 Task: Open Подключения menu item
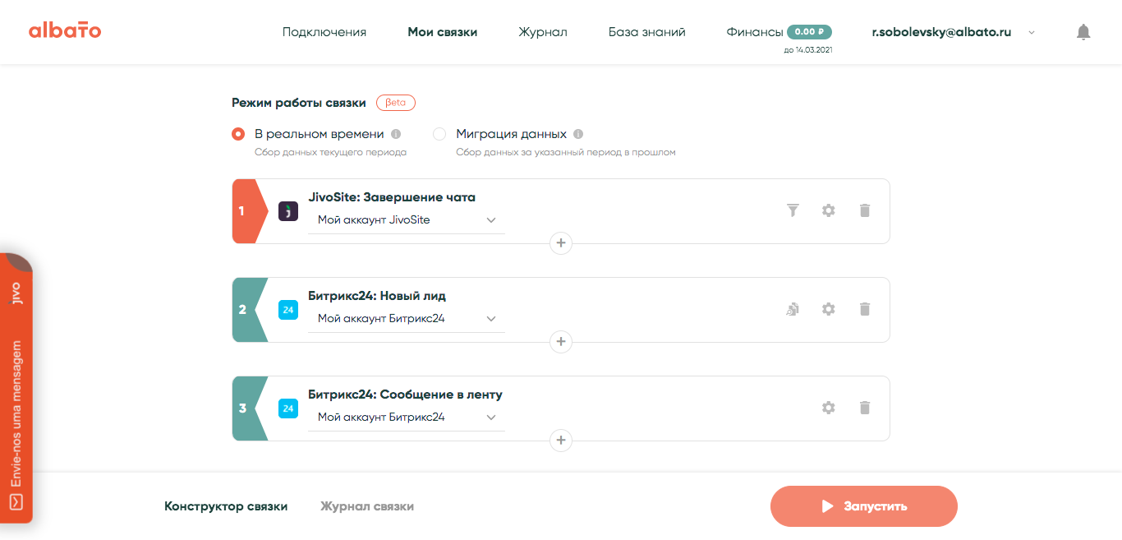click(x=324, y=32)
